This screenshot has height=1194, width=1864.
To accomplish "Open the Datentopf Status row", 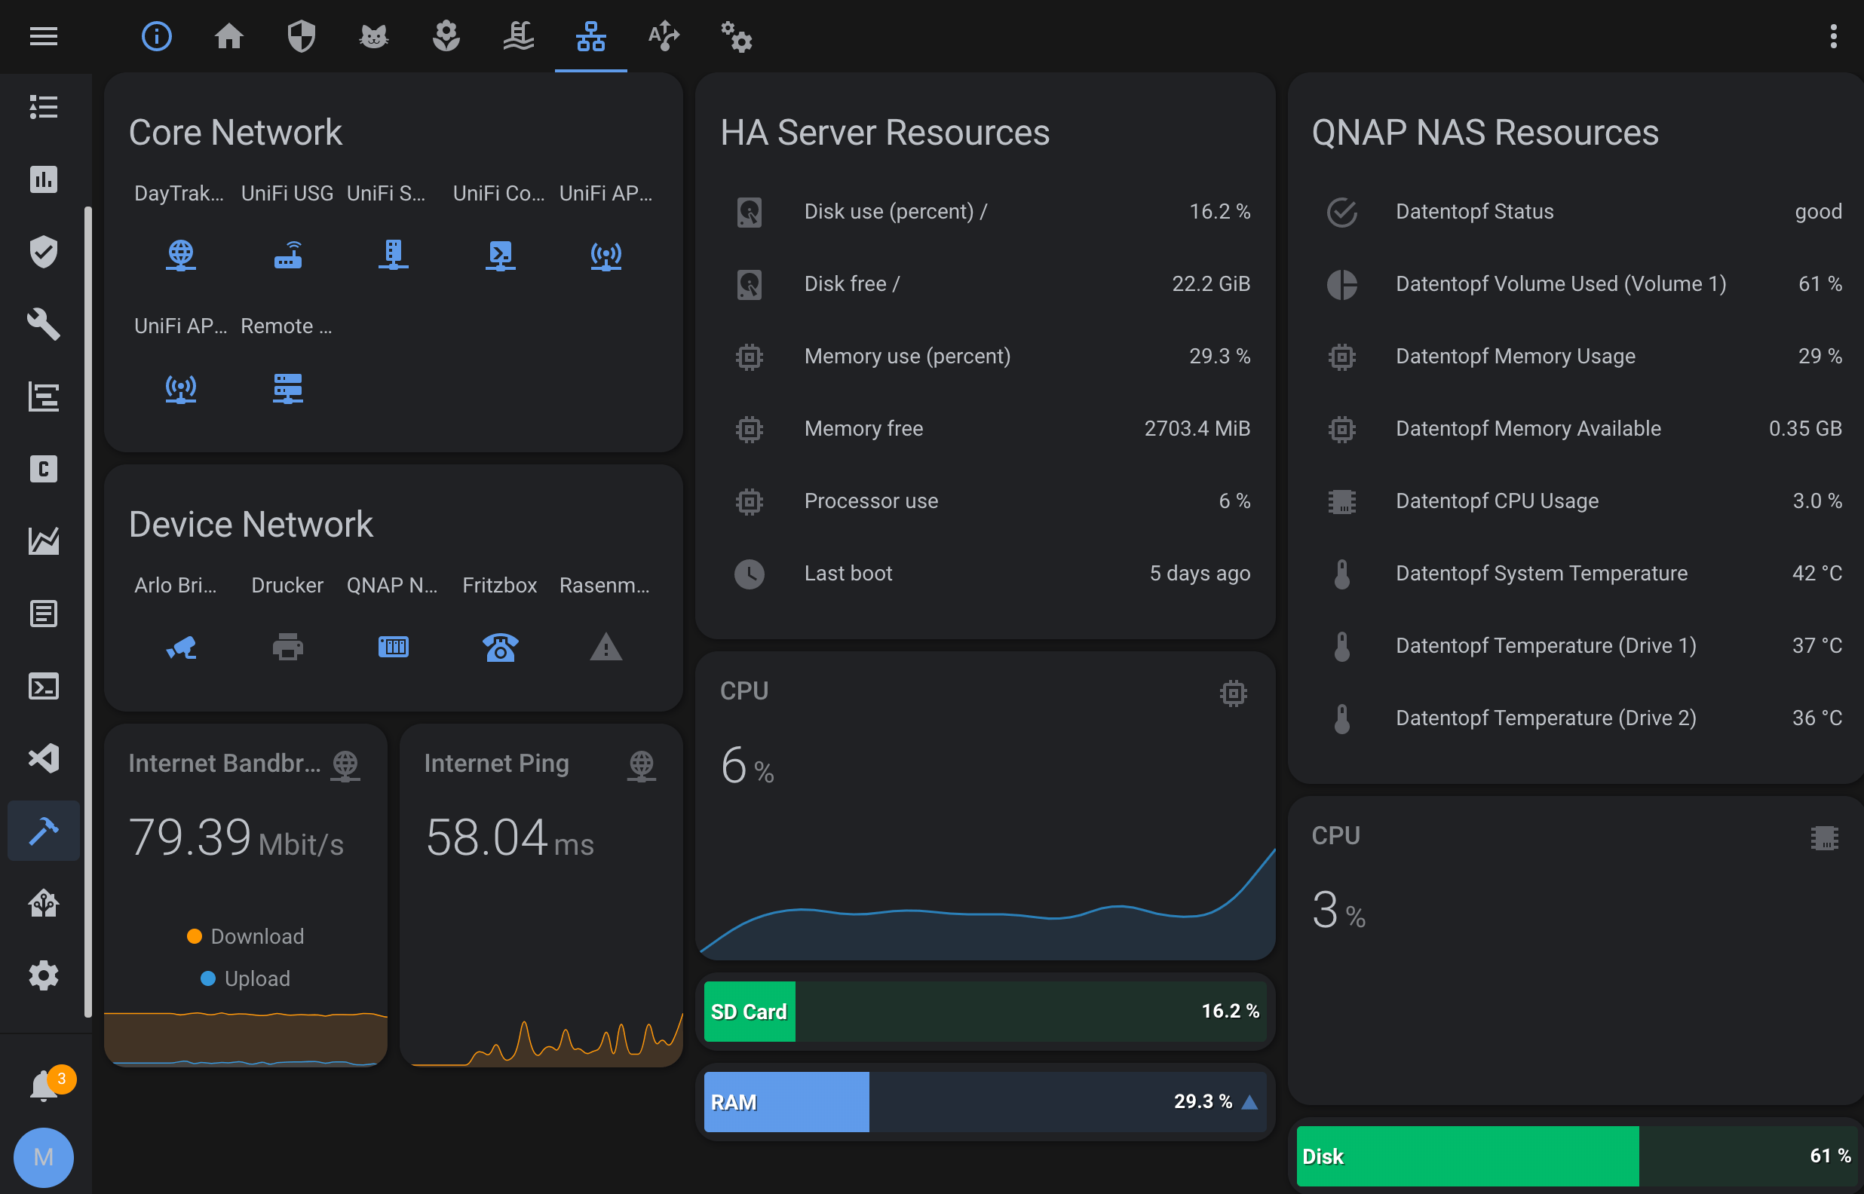I will pos(1577,212).
